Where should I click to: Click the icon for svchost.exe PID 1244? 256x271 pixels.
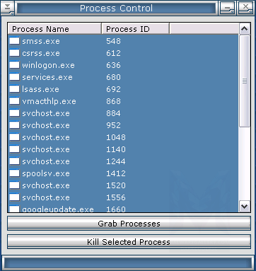click(14, 161)
